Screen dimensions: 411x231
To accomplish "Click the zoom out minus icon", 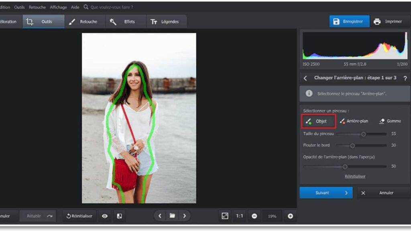I will pyautogui.click(x=254, y=216).
